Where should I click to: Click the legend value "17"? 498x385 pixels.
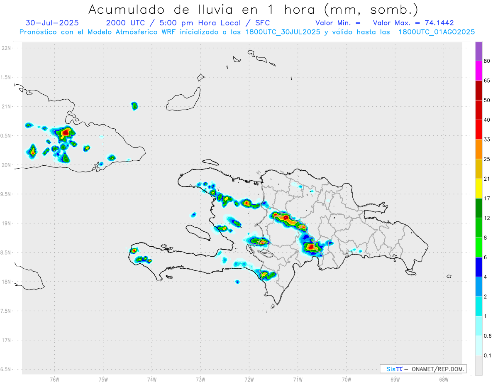pos(487,199)
